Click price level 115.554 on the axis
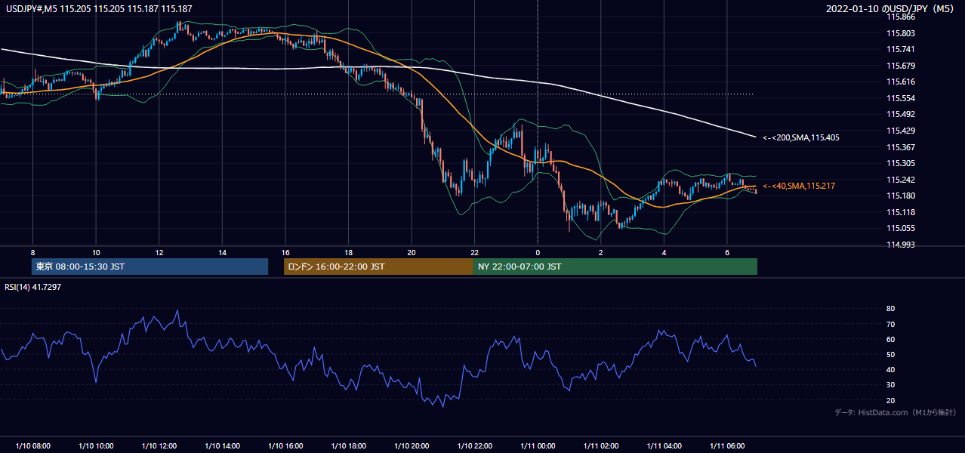The image size is (965, 453). [x=900, y=98]
